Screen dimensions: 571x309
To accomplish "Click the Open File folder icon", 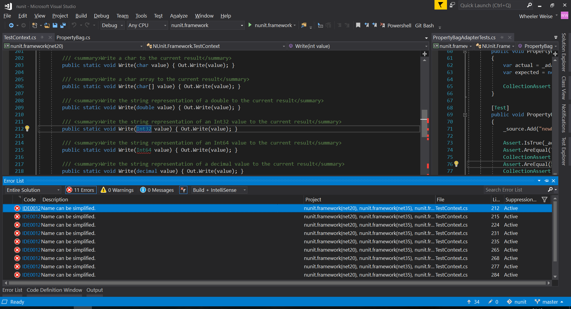I will (x=47, y=26).
